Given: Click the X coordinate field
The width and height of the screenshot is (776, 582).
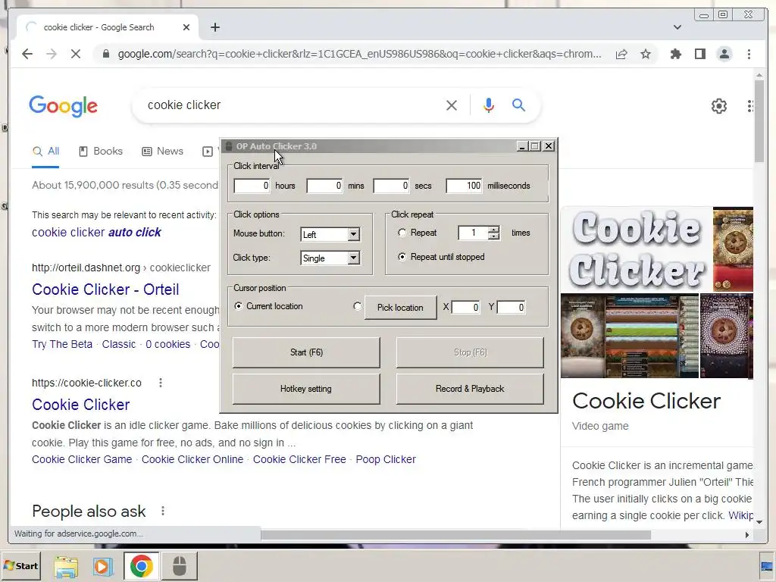Looking at the screenshot, I should click(x=465, y=308).
